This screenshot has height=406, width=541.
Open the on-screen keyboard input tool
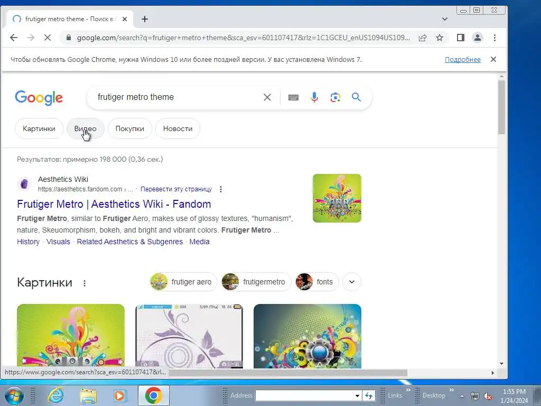point(293,97)
